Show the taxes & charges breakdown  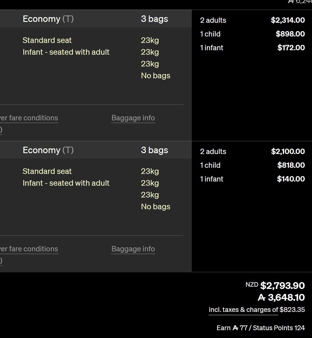243,310
